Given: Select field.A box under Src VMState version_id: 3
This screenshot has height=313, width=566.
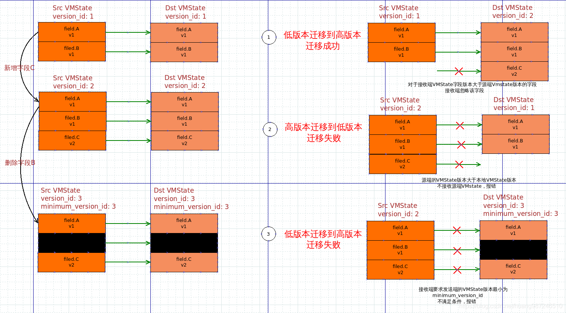Looking at the screenshot, I should click(72, 223).
